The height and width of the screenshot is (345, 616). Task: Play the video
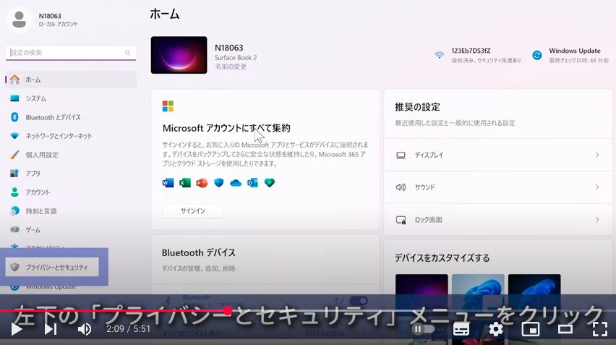coord(16,329)
